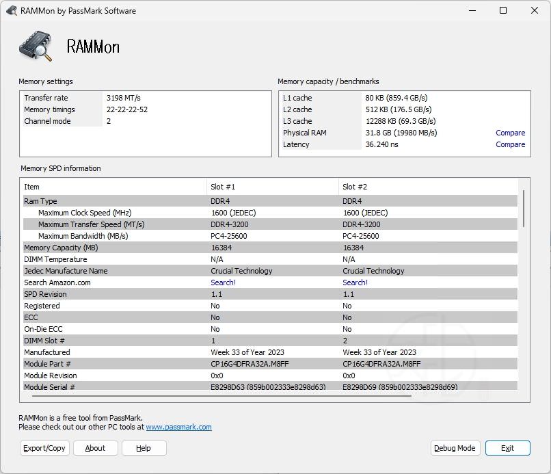The width and height of the screenshot is (551, 474).
Task: Select Physical RAM value 31.8 GB (19980 MB/s)
Action: (401, 133)
